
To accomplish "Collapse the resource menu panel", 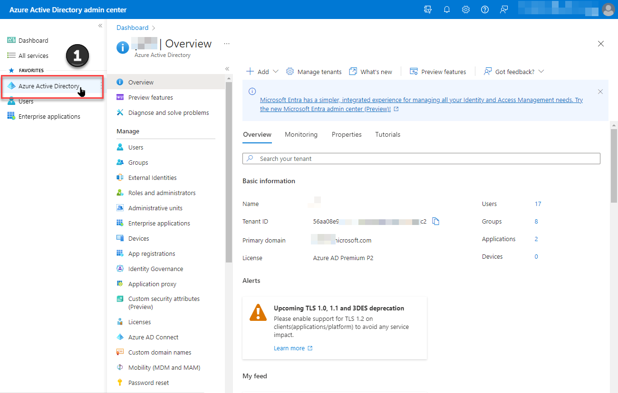I will (x=227, y=69).
